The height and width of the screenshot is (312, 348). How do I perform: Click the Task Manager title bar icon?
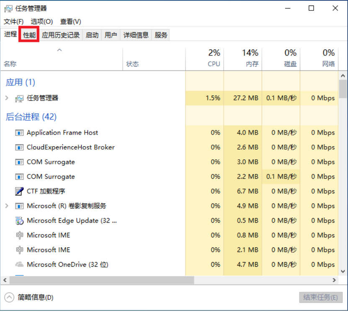[x=8, y=9]
